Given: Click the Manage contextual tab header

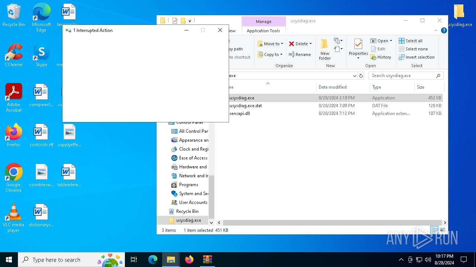Looking at the screenshot, I should [x=264, y=22].
